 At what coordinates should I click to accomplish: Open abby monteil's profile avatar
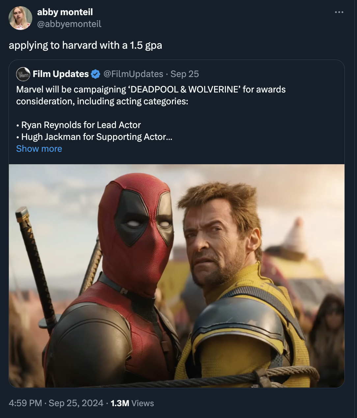pos(20,18)
